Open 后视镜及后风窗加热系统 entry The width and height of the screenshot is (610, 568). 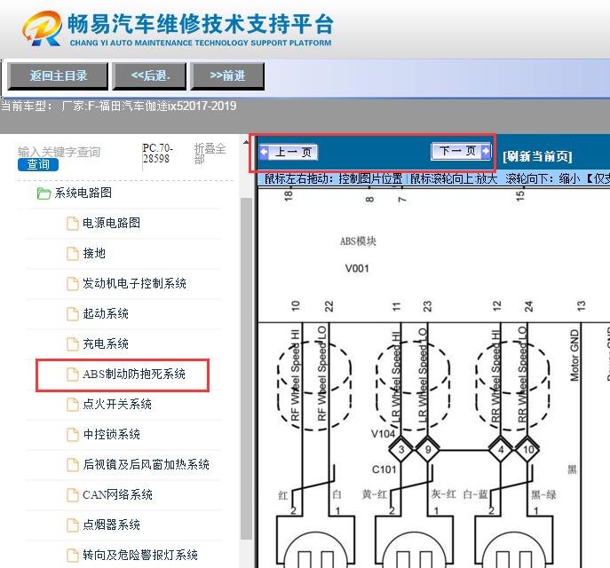pyautogui.click(x=146, y=464)
